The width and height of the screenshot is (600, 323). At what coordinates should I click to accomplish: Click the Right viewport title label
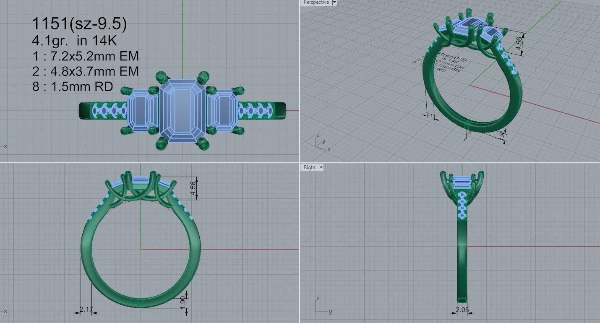310,167
